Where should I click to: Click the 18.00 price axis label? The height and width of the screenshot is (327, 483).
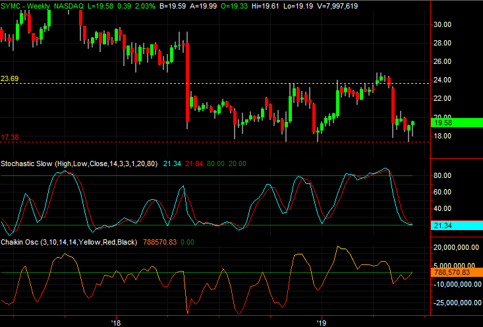[442, 136]
